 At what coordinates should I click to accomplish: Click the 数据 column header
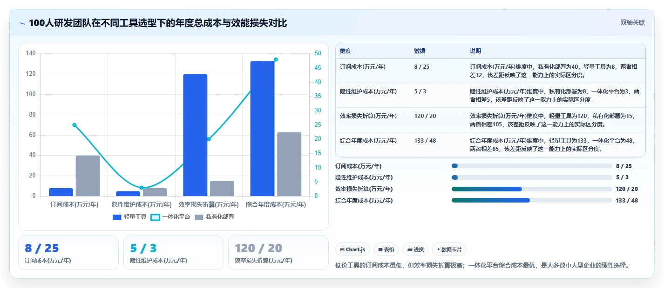coord(420,51)
